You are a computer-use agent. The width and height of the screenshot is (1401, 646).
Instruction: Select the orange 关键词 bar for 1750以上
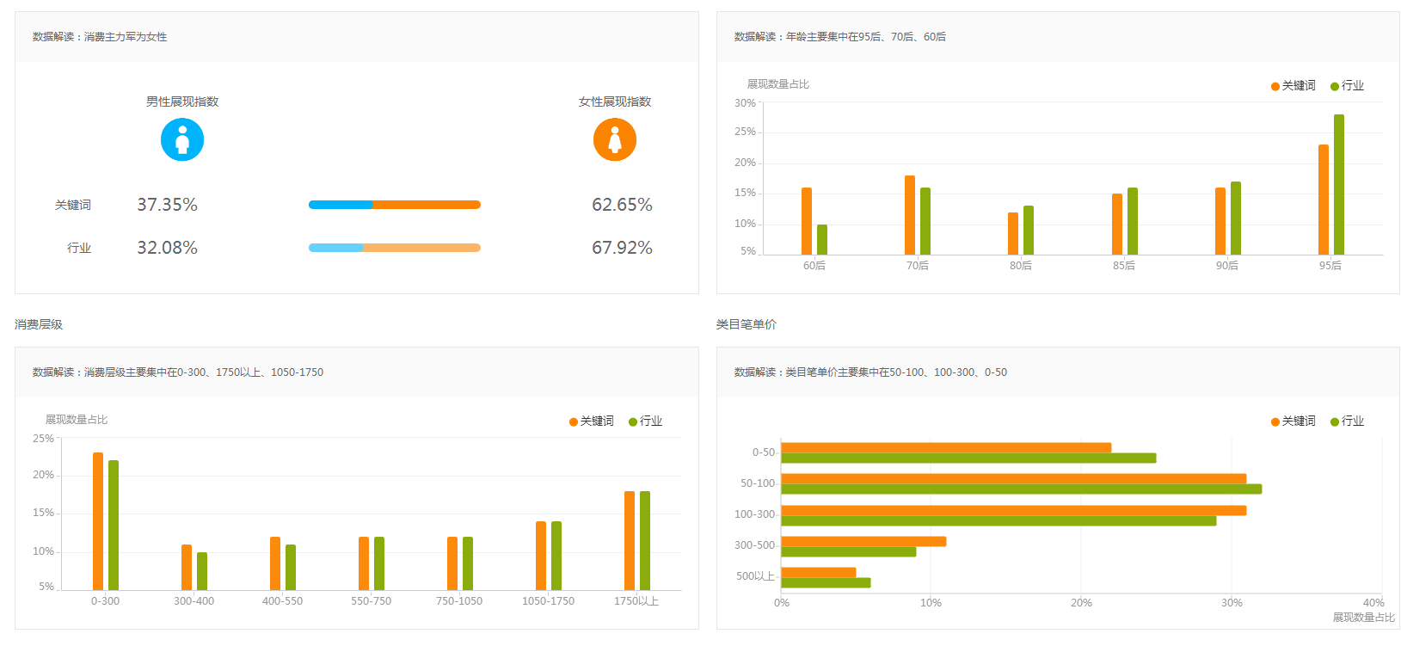630,541
